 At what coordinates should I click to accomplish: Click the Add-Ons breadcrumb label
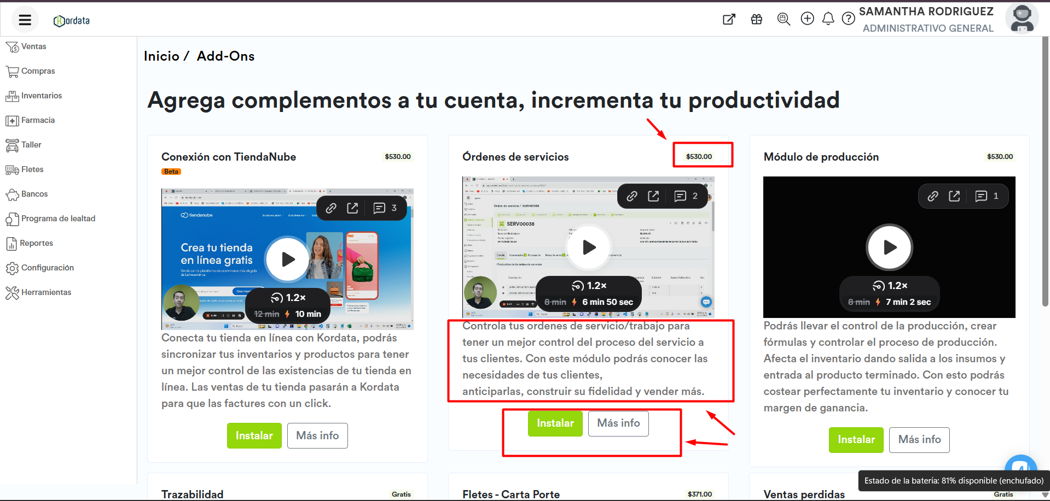[225, 56]
